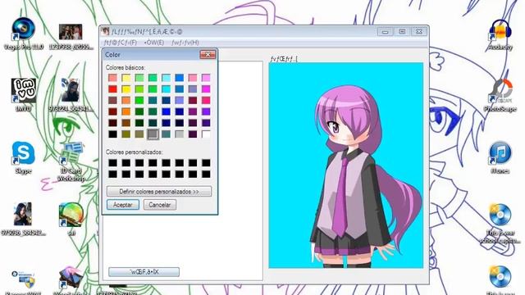Pick the bright yellow swatch below light yellow
525x295 pixels.
tap(126, 89)
